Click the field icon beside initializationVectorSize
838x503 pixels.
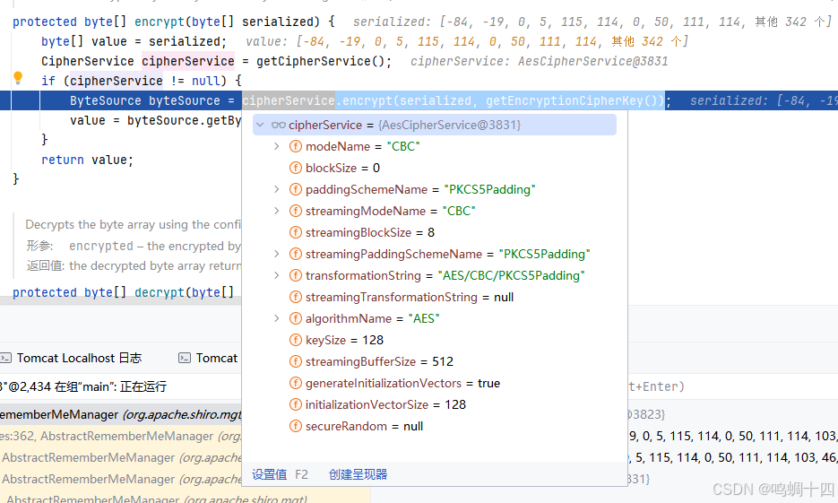[296, 404]
